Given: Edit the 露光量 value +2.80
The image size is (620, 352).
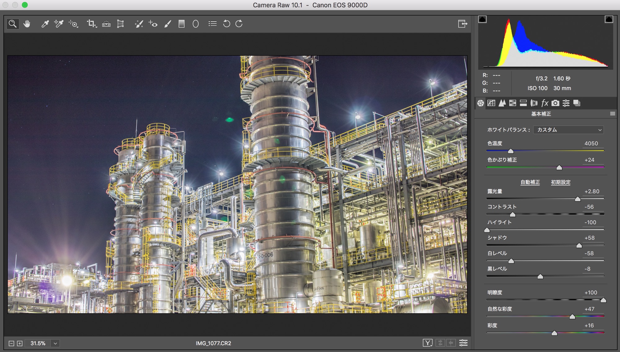Looking at the screenshot, I should point(593,191).
